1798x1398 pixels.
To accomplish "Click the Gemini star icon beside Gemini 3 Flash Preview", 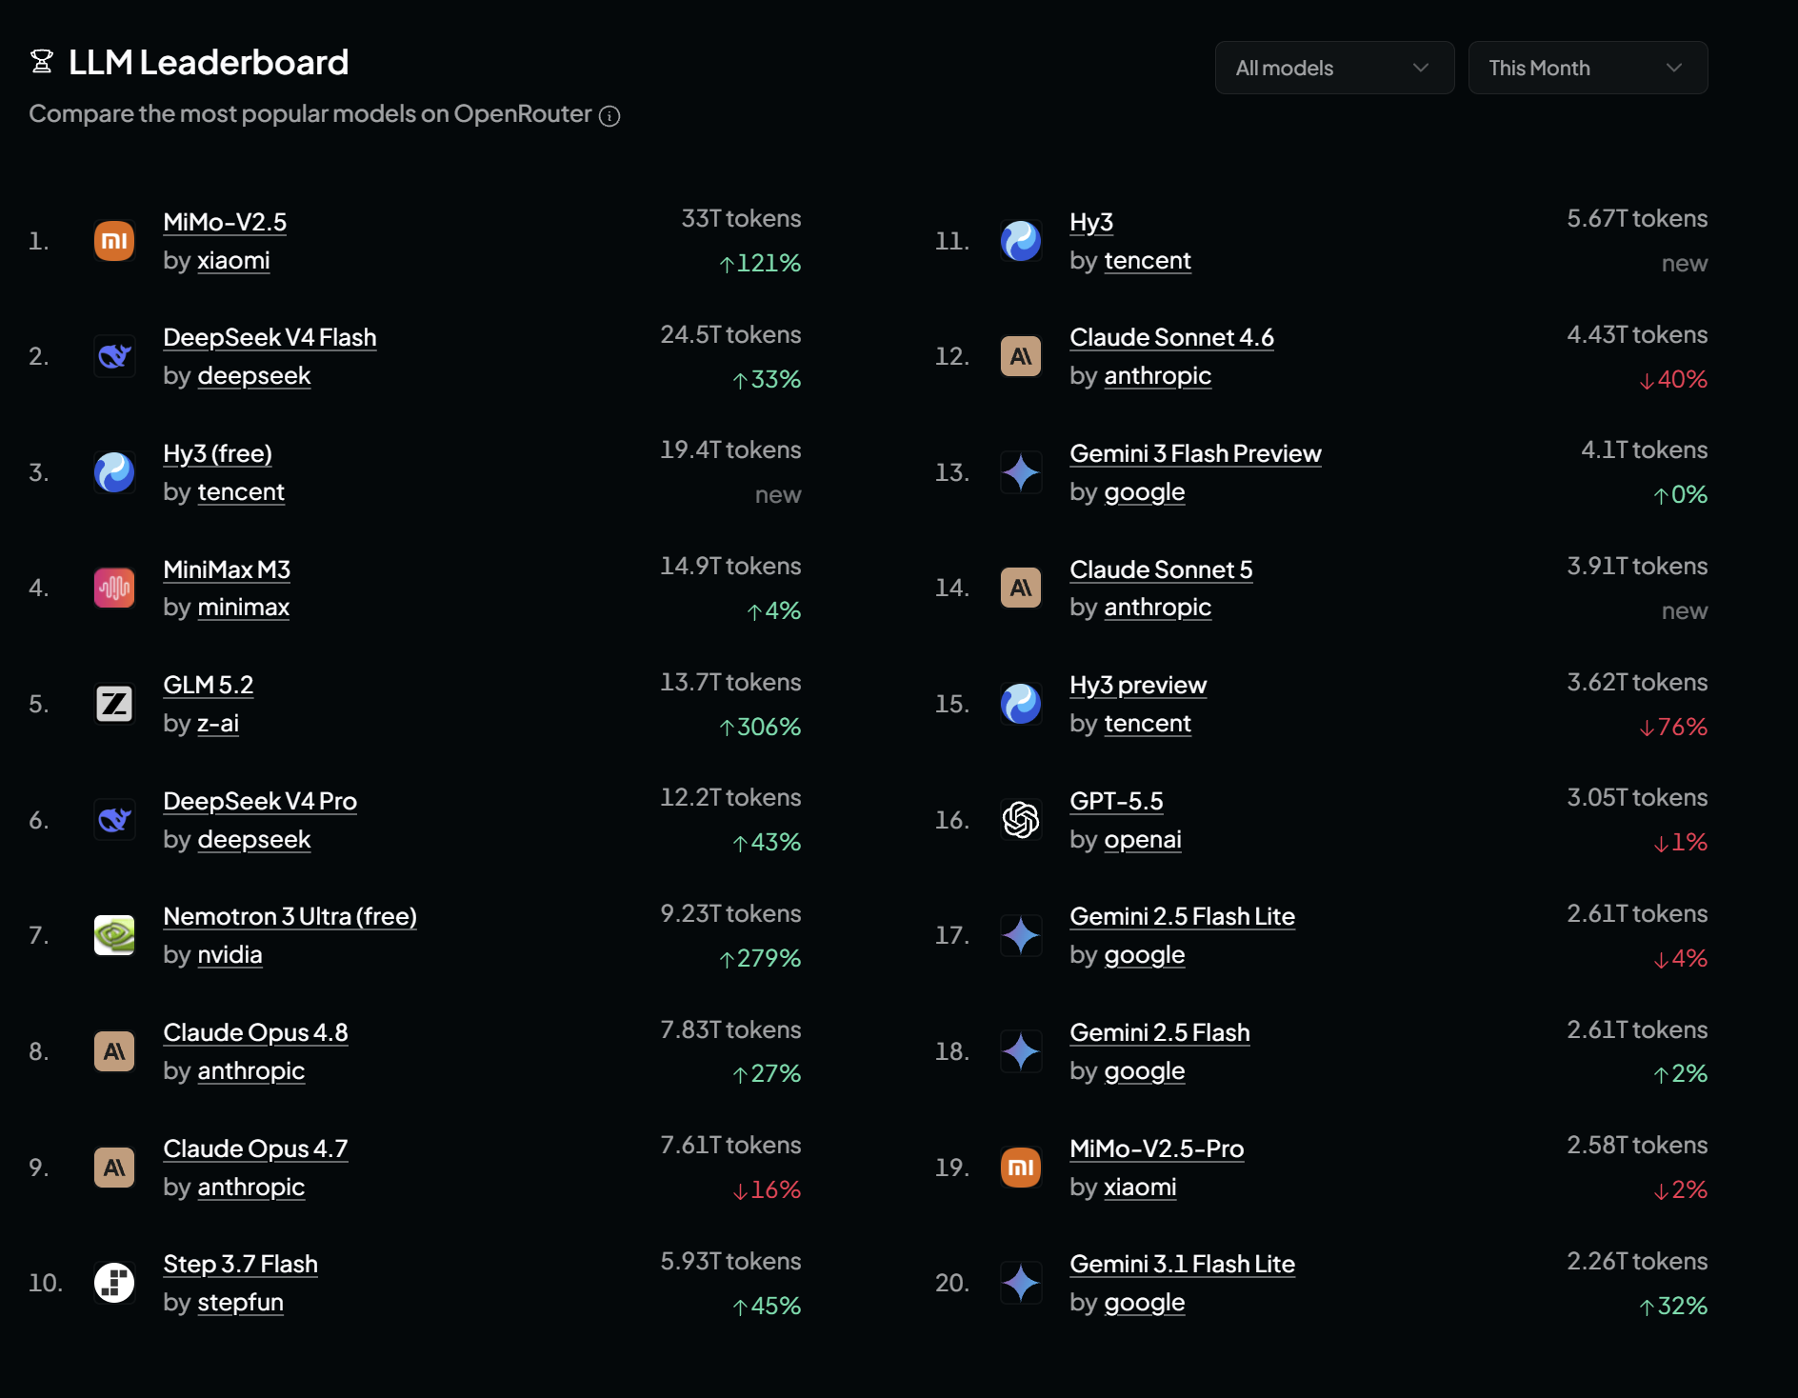I will coord(1021,472).
